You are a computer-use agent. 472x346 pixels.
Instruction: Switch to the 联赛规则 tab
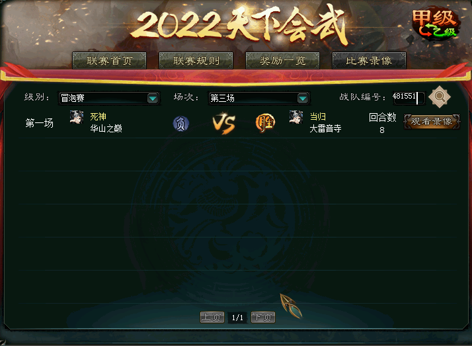[x=196, y=60]
